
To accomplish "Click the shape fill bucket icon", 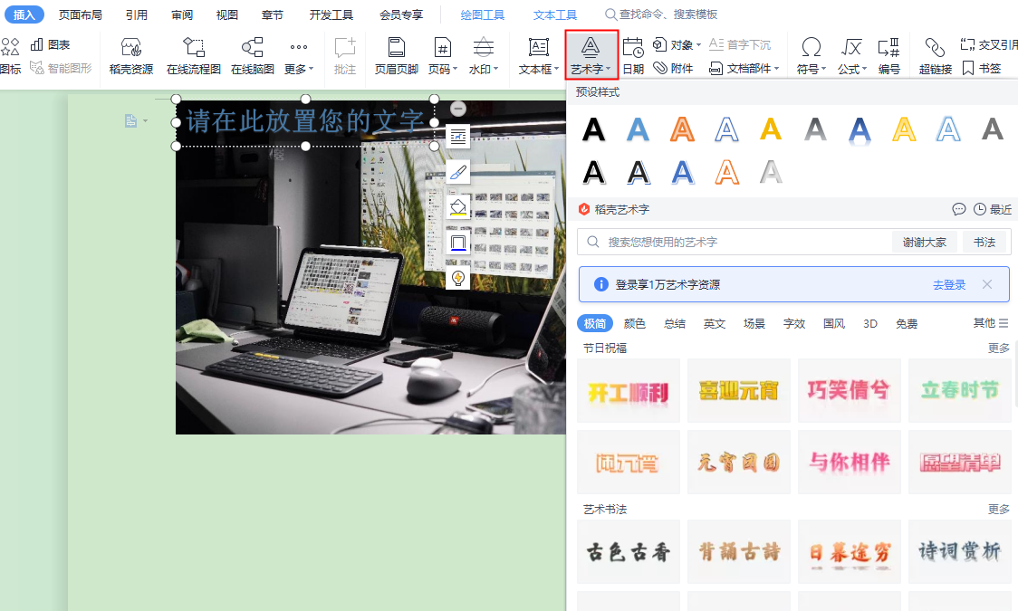I will 458,207.
